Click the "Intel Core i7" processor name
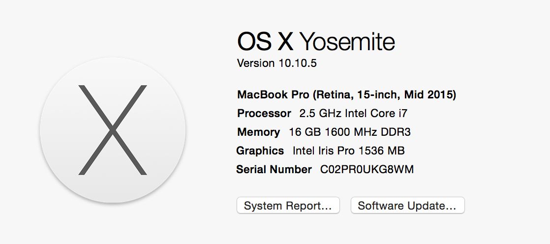 point(376,114)
